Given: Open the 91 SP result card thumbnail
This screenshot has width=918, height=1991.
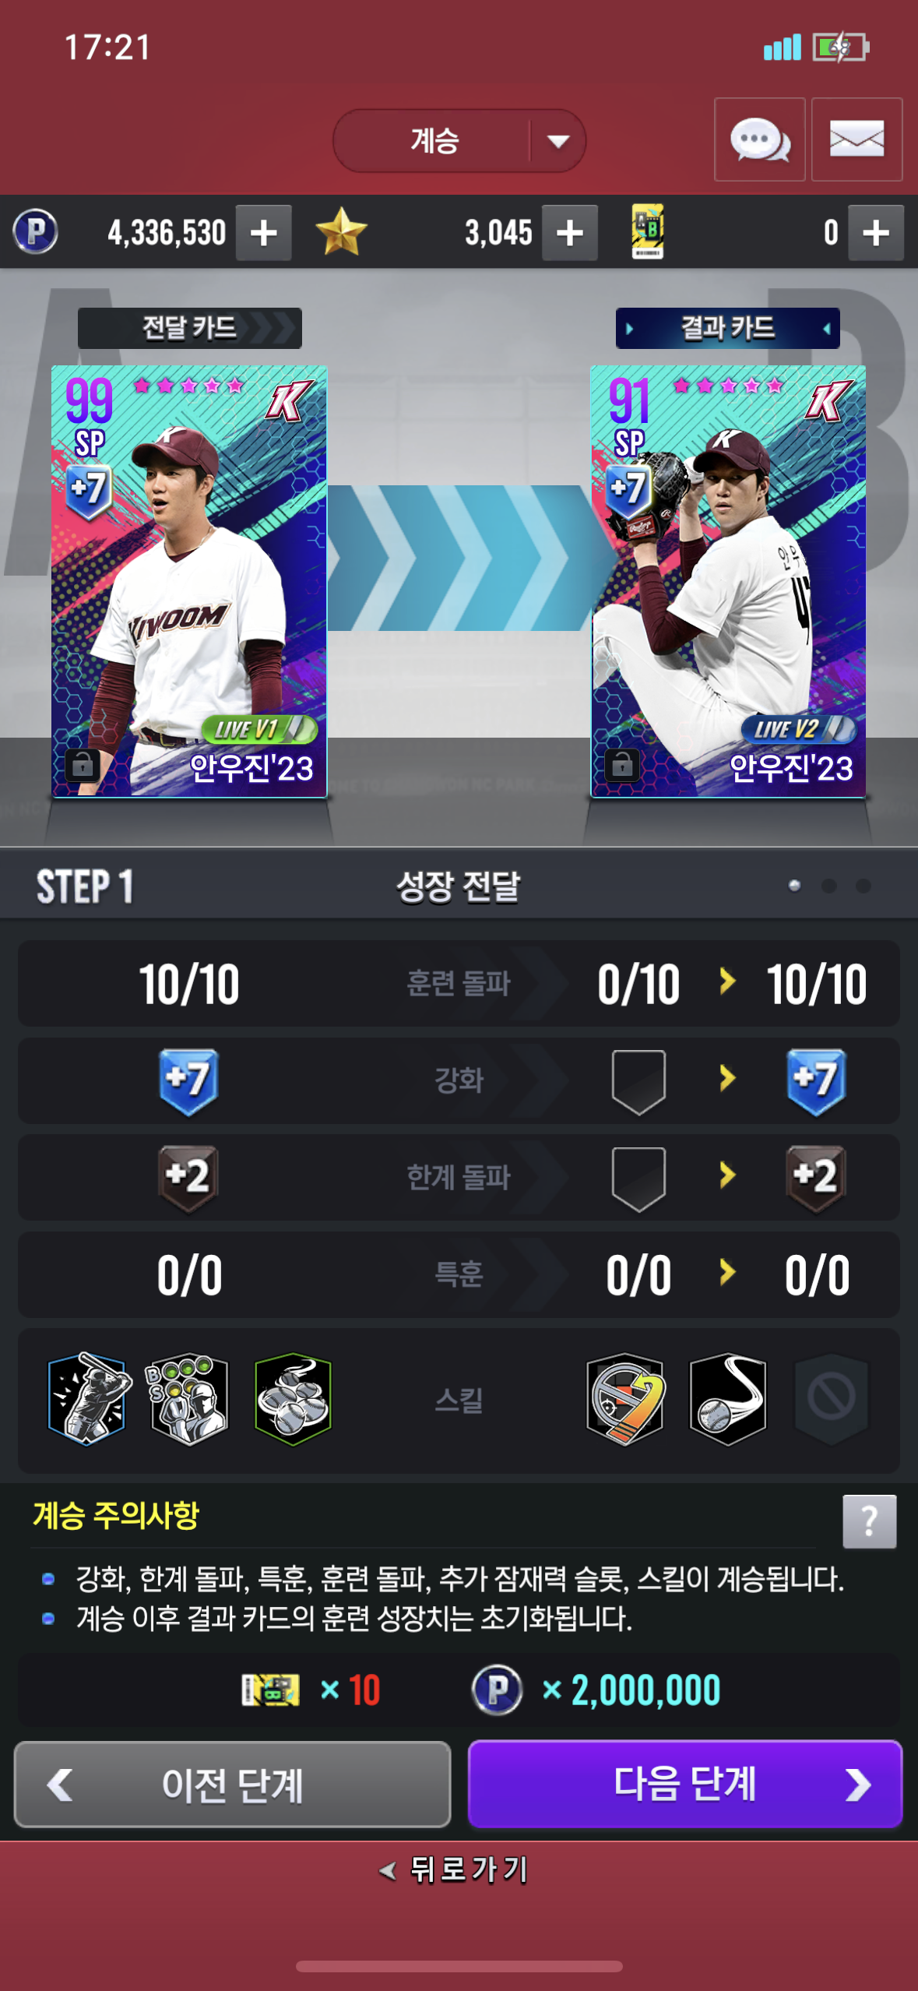Looking at the screenshot, I should pos(728,581).
